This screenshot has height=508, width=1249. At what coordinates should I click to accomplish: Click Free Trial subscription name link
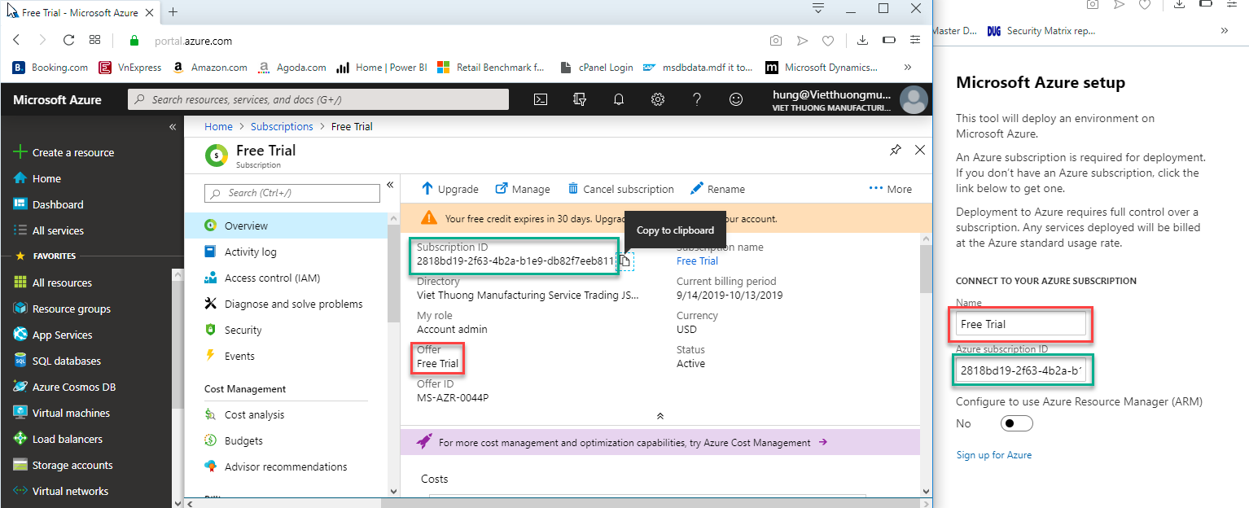(x=697, y=261)
